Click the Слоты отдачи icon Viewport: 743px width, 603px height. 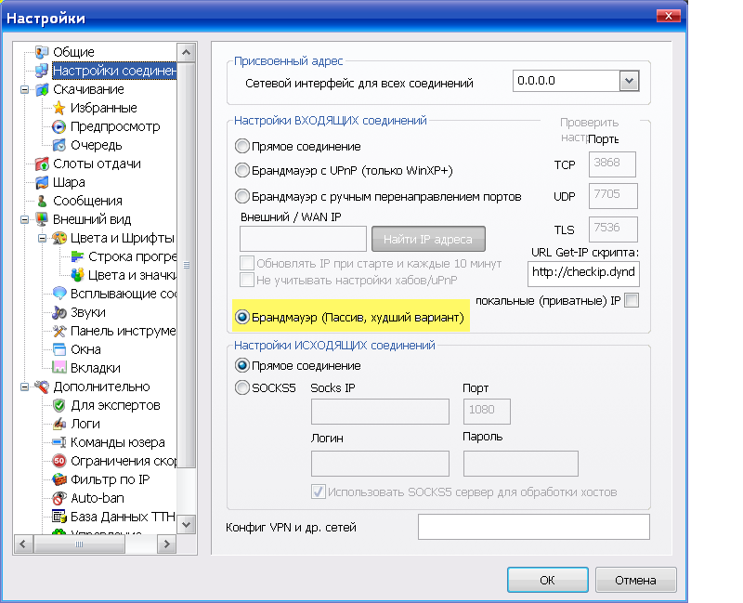point(41,164)
